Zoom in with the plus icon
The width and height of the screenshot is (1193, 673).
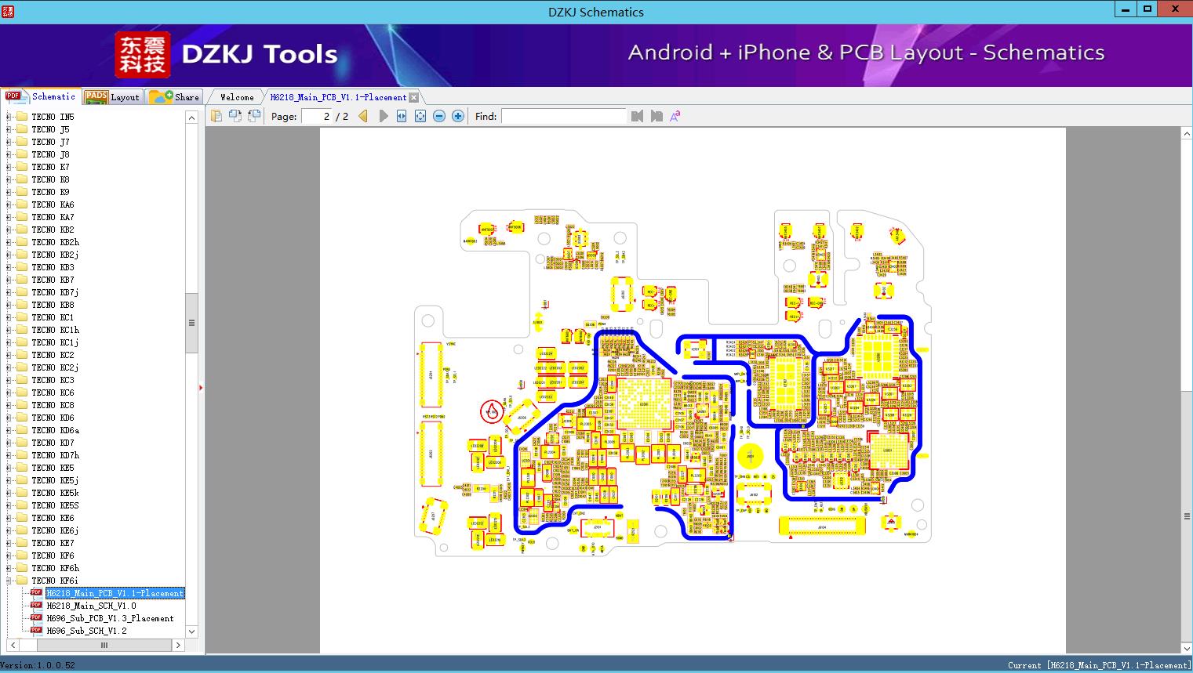tap(458, 116)
